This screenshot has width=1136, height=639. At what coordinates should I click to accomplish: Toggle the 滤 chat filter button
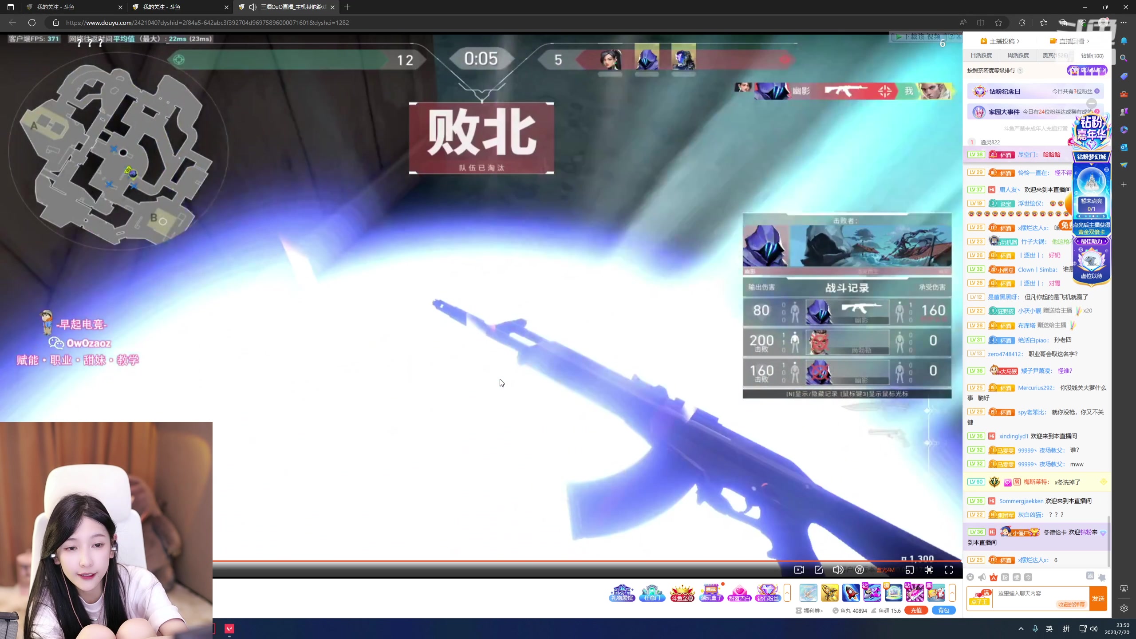click(x=1090, y=576)
